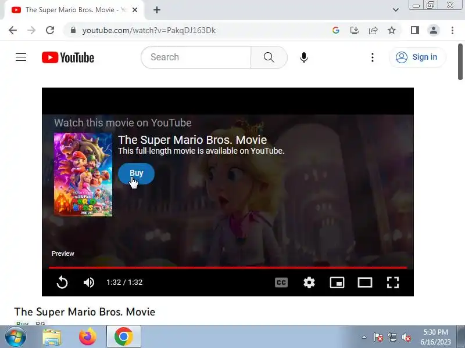The image size is (465, 348).
Task: Go back to previous page
Action: tap(13, 30)
